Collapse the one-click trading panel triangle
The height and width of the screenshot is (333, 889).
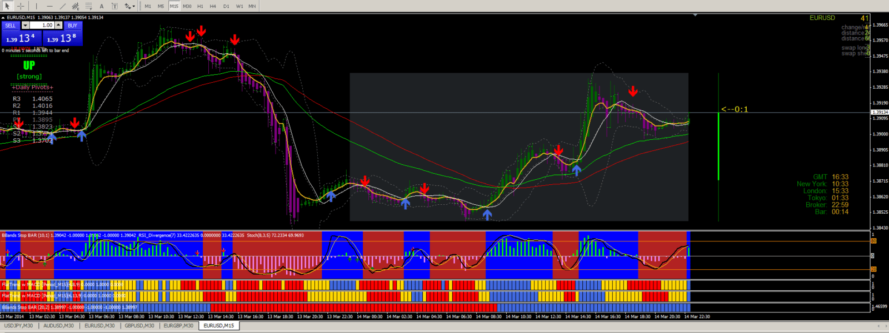pyautogui.click(x=3, y=18)
